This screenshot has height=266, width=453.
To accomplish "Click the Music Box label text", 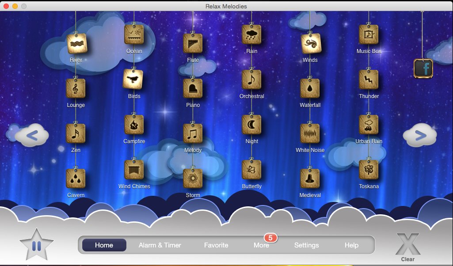I will pos(369,51).
